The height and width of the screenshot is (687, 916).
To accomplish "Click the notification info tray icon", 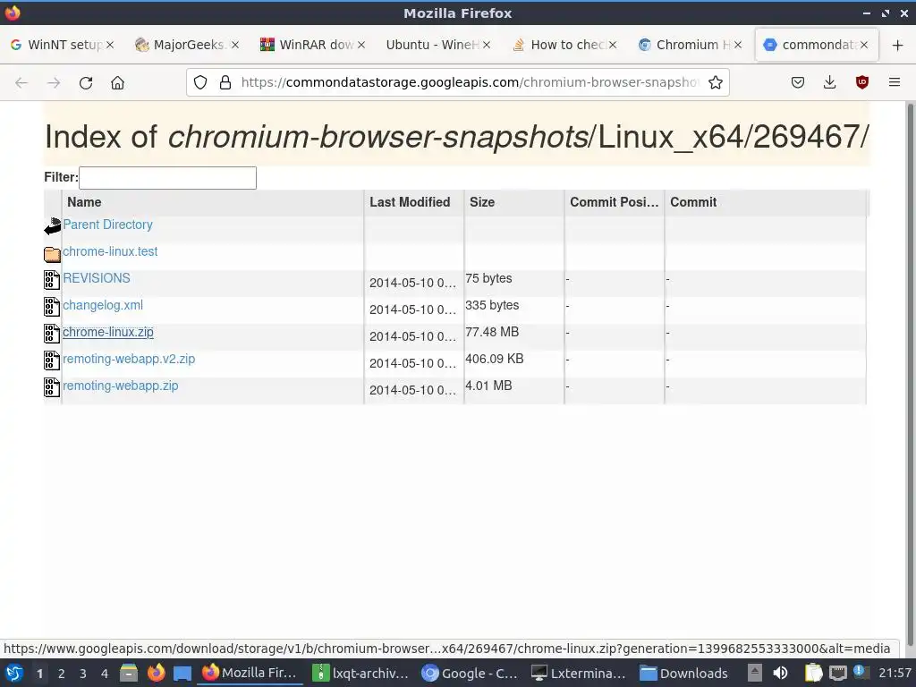I will tap(860, 672).
